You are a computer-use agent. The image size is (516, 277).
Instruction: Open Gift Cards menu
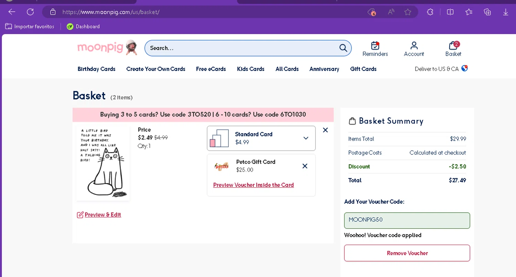point(363,69)
